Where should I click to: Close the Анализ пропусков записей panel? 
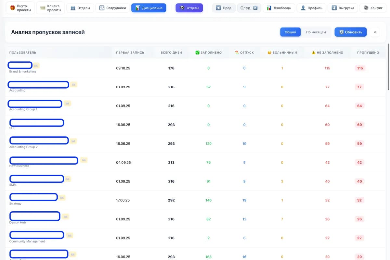pos(375,32)
